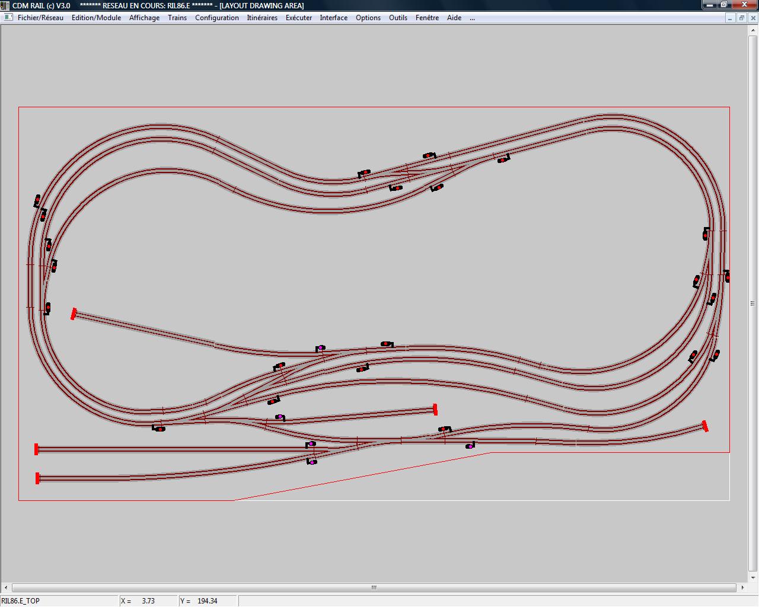The image size is (759, 607).
Task: Click the CDM Rail application icon in title bar
Action: point(5,5)
